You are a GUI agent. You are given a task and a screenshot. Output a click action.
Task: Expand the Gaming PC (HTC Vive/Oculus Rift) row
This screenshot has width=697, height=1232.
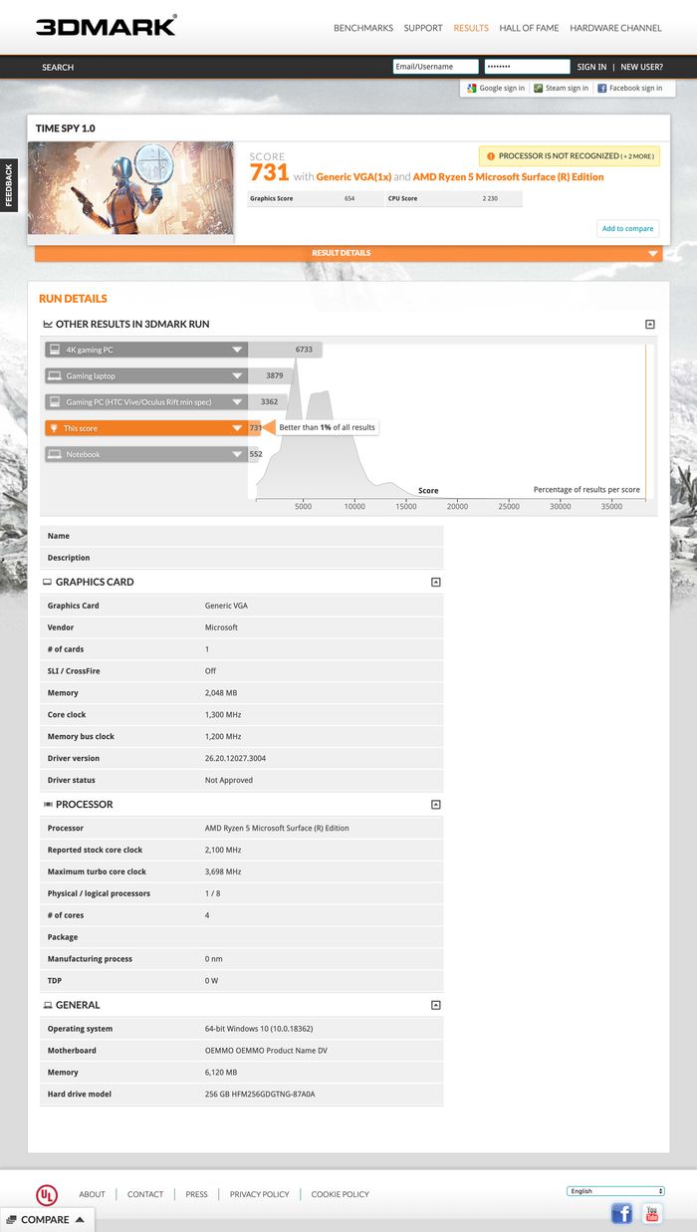[146, 401]
